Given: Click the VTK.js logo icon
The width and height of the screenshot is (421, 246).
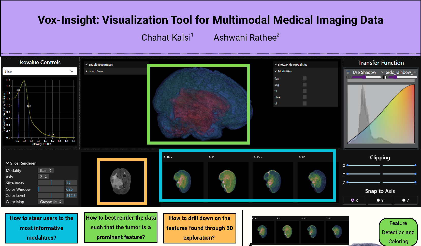Looking at the screenshot, I should 348,72.
